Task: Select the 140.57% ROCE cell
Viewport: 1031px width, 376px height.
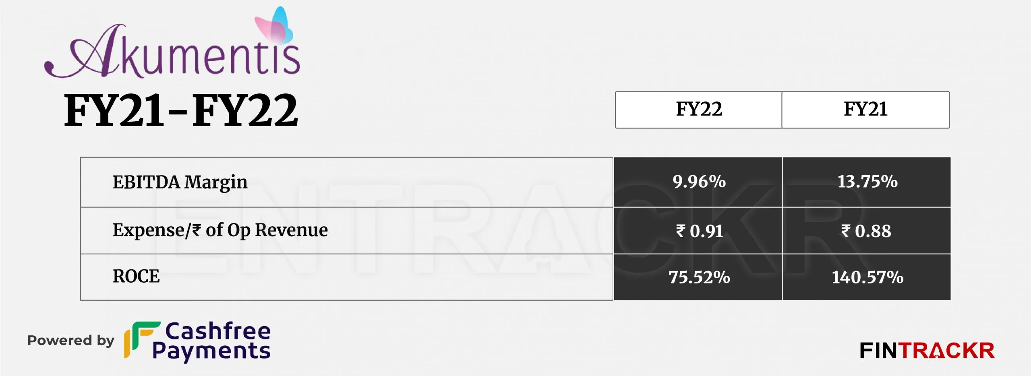Action: [867, 277]
